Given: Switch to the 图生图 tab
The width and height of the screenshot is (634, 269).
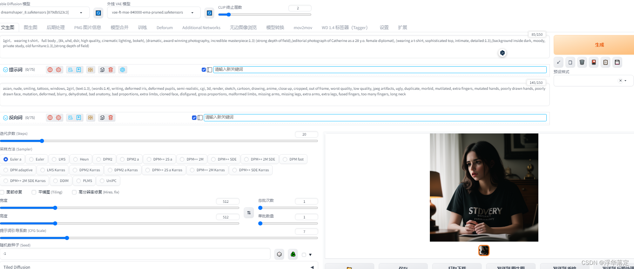Looking at the screenshot, I should [30, 27].
